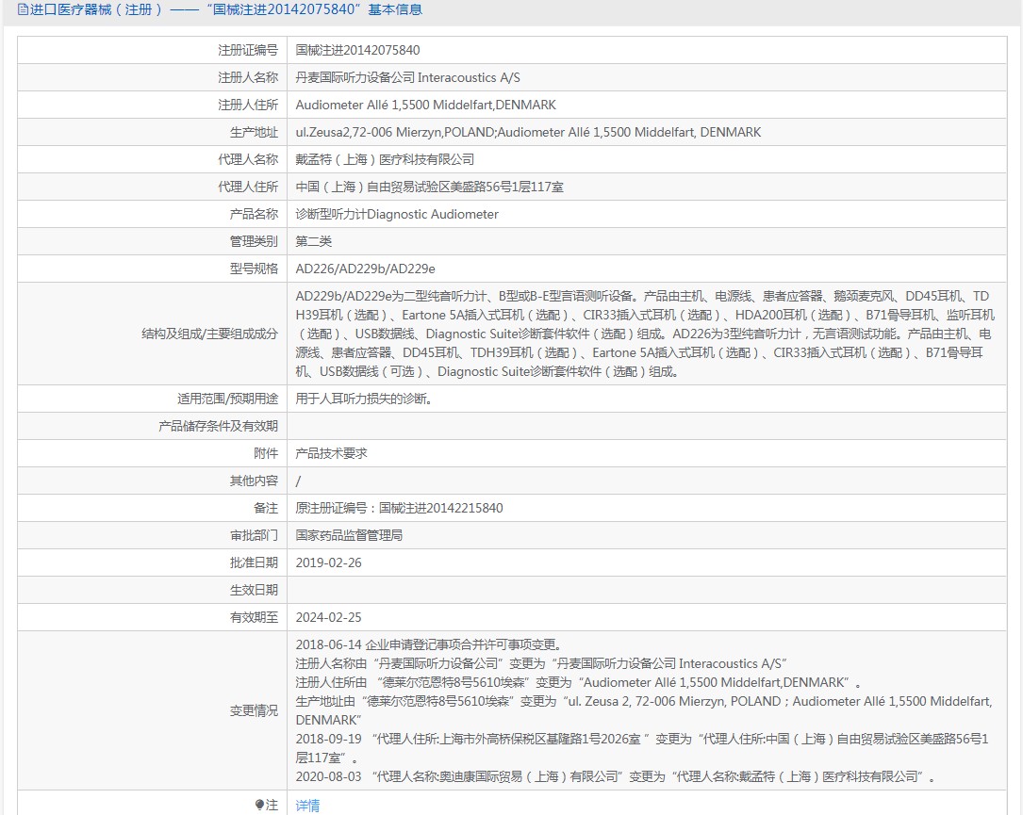
Task: Click the 国械注进20142075840 value in the 注册证编号 row
Action: point(357,50)
